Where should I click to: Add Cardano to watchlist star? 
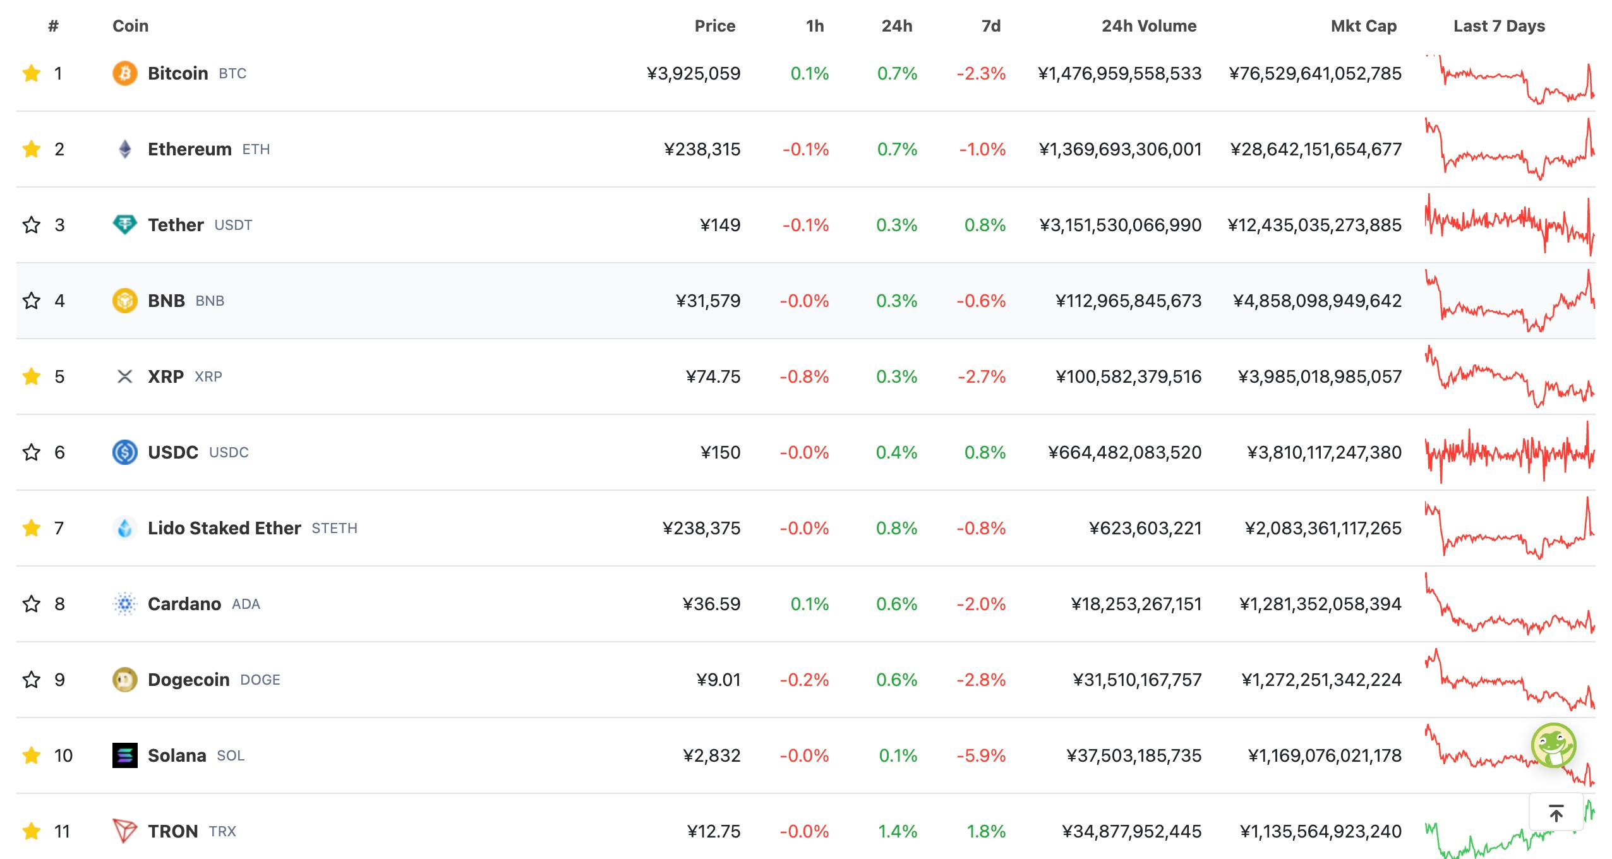pos(32,604)
